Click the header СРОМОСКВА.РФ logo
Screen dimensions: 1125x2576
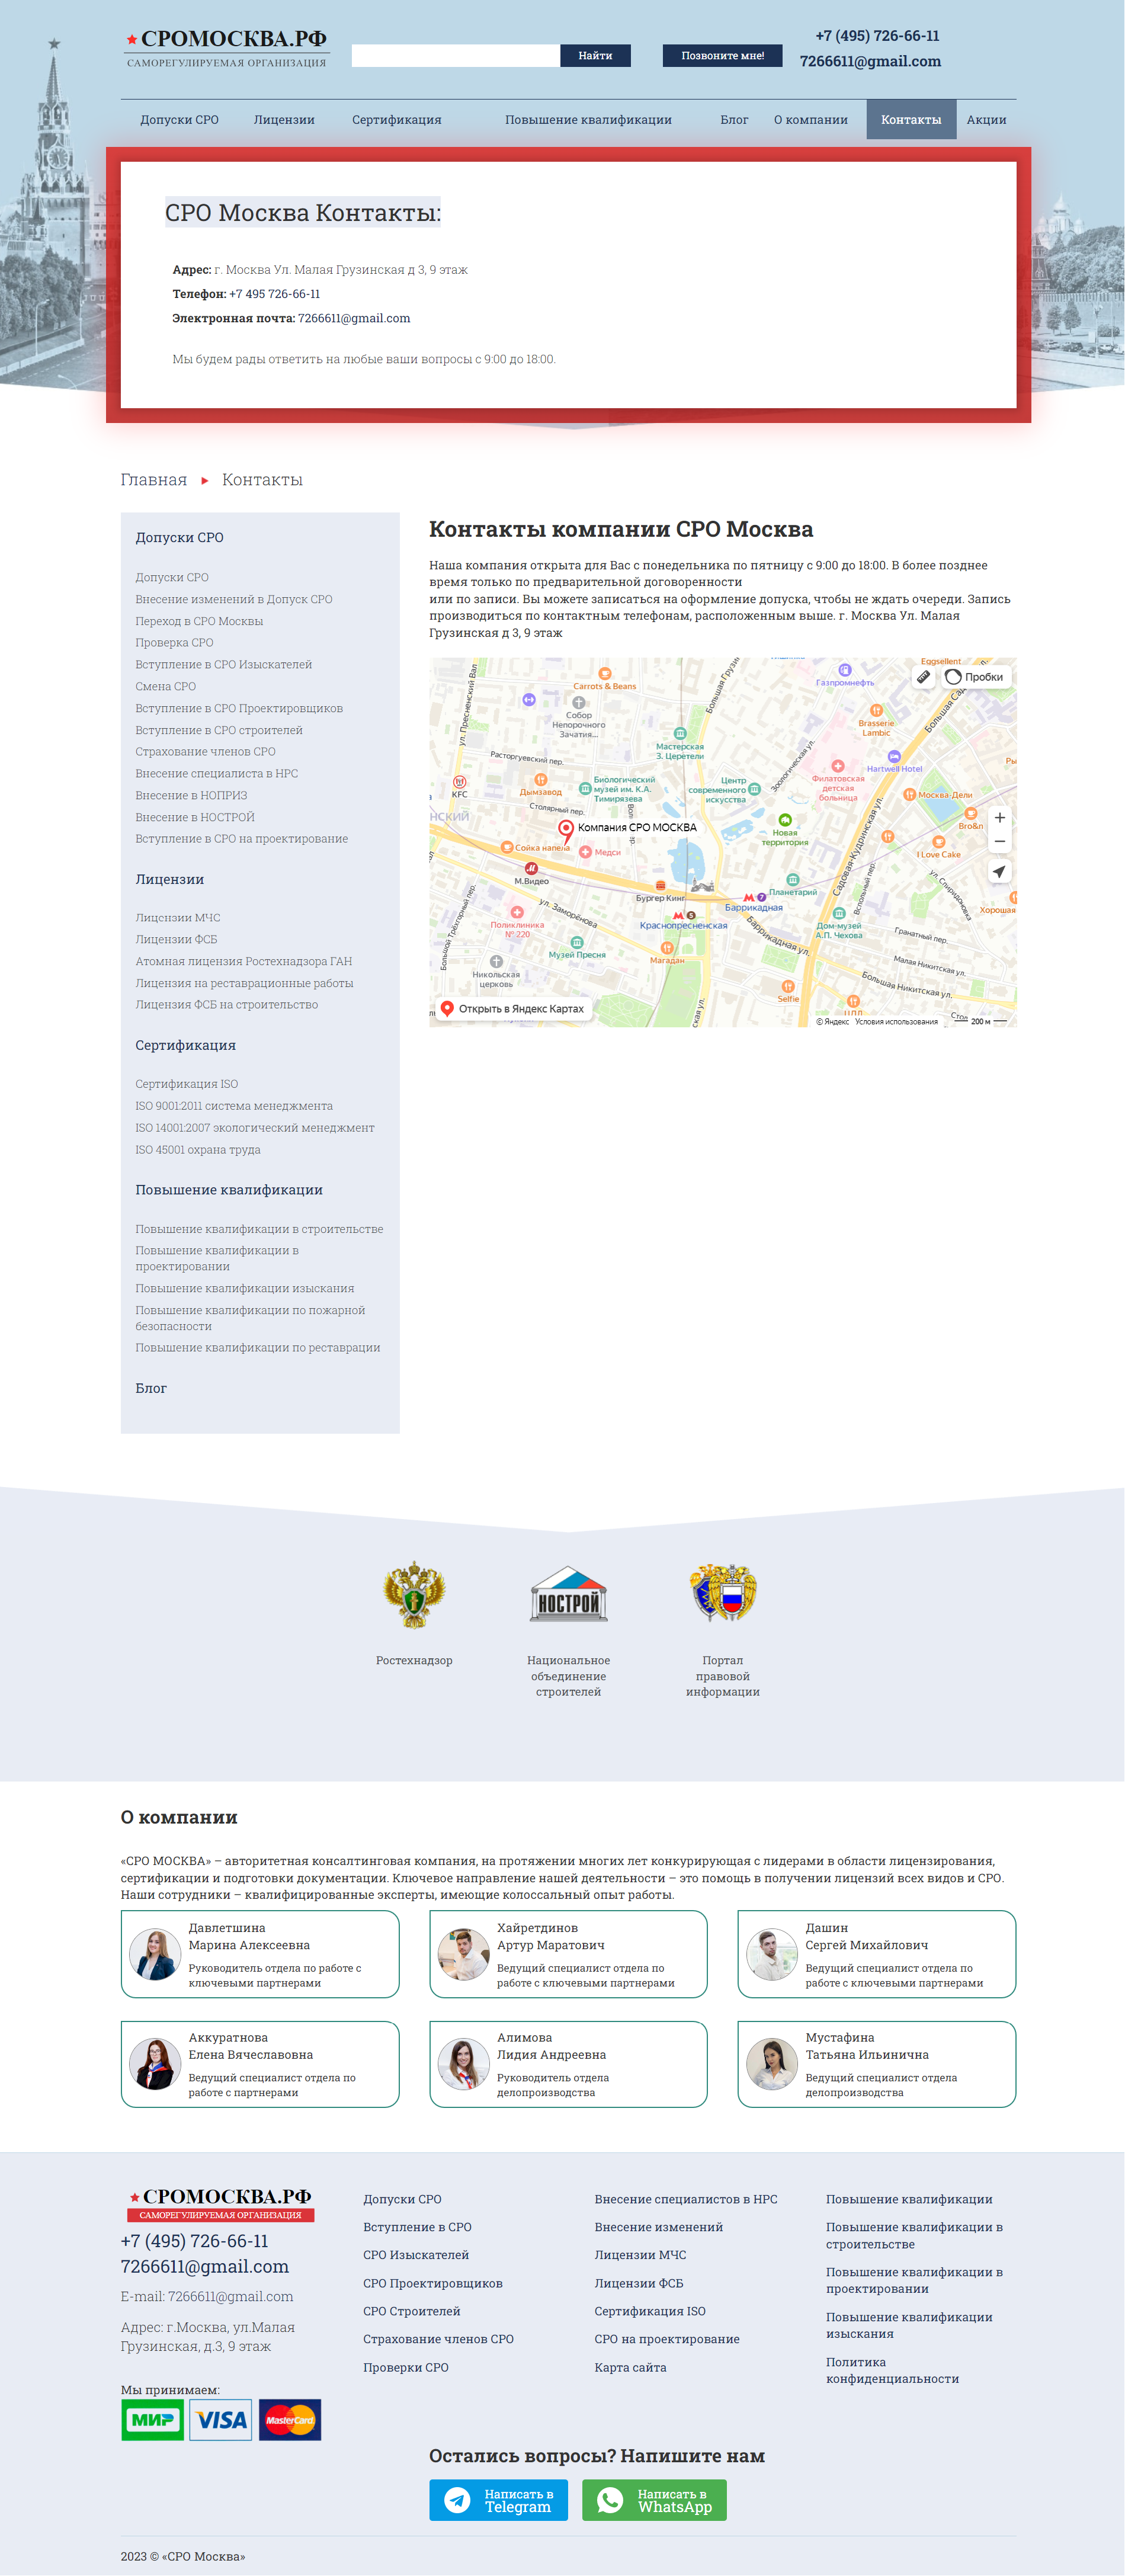pos(227,47)
